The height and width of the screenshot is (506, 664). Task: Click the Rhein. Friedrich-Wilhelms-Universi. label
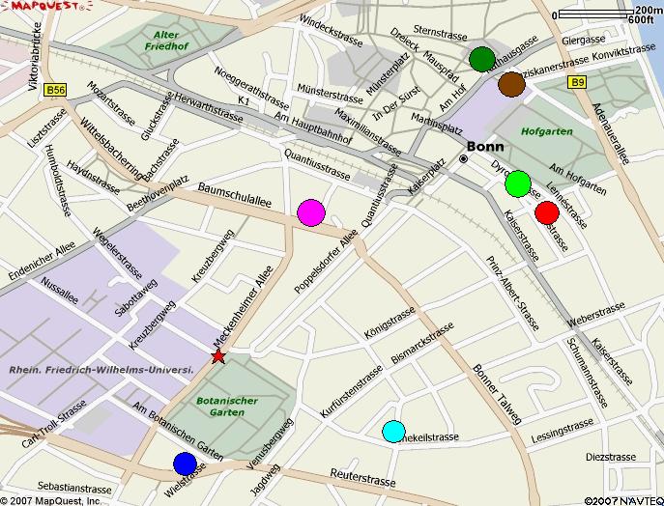pos(102,370)
